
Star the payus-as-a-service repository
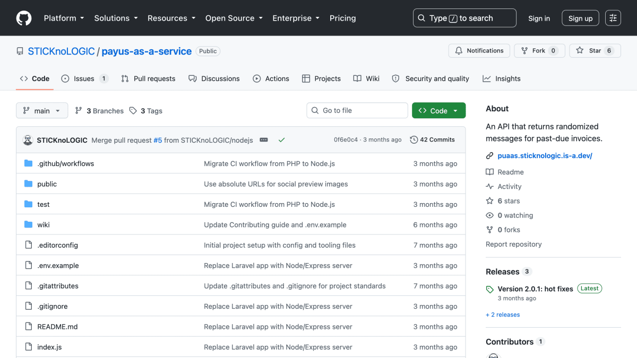595,51
